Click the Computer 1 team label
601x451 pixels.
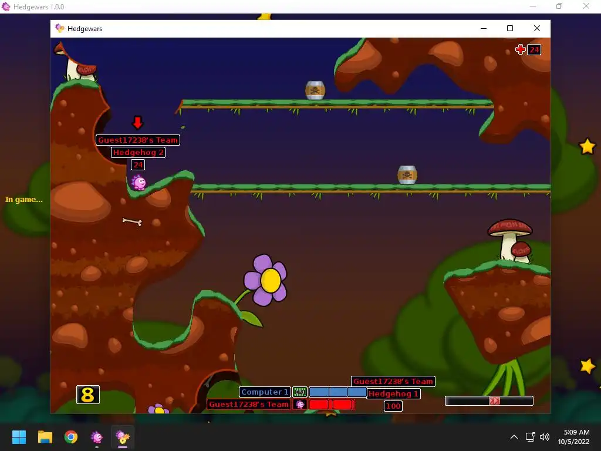[265, 392]
